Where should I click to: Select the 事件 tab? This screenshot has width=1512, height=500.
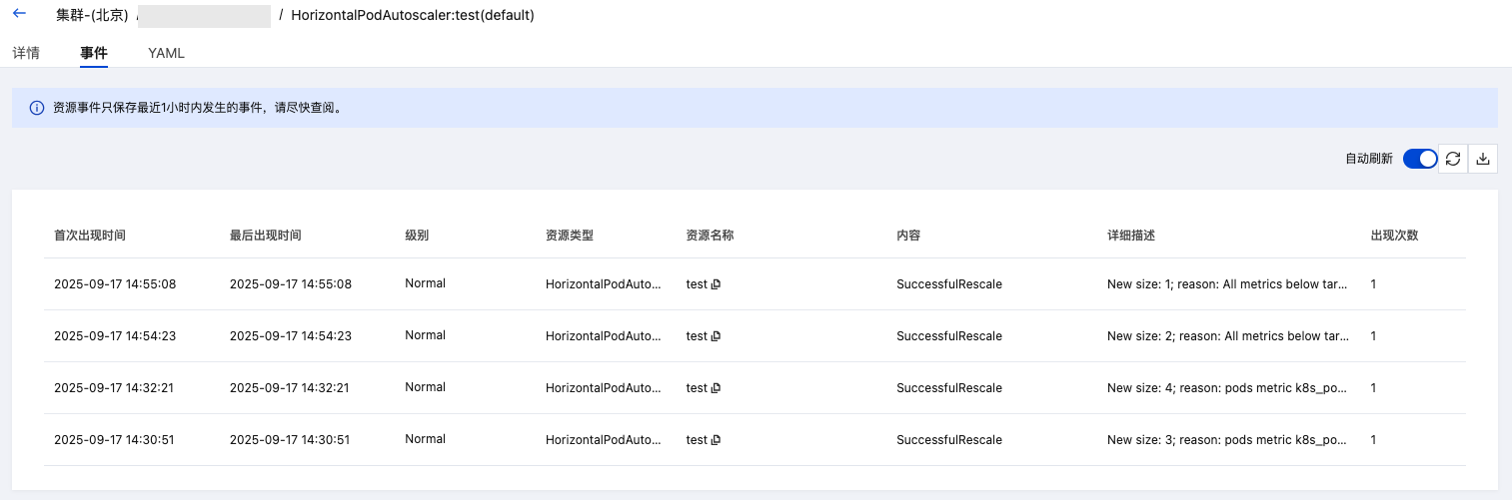94,53
